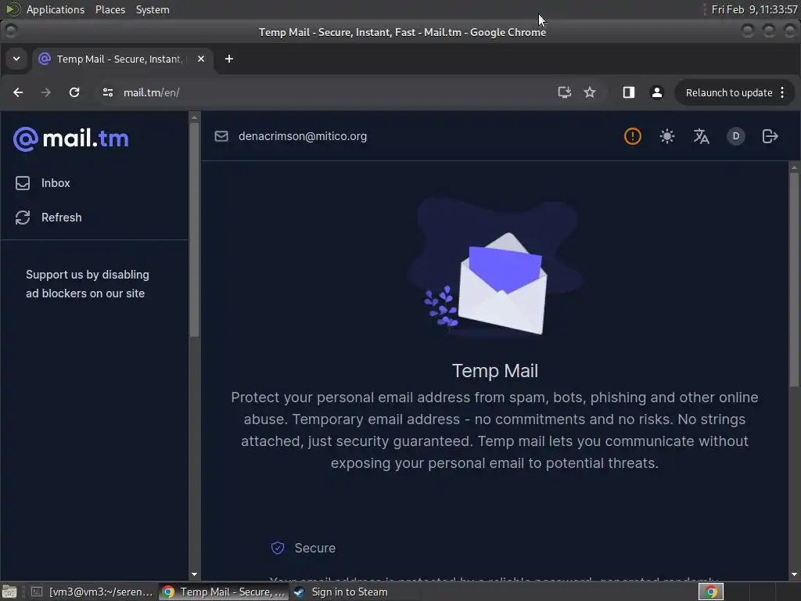
Task: Click the logout icon
Action: (x=770, y=136)
